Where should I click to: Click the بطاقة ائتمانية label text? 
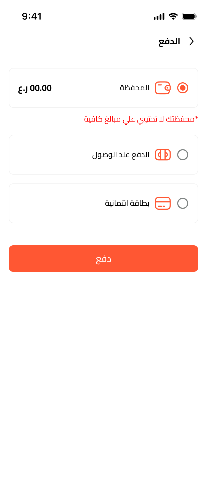point(127,204)
